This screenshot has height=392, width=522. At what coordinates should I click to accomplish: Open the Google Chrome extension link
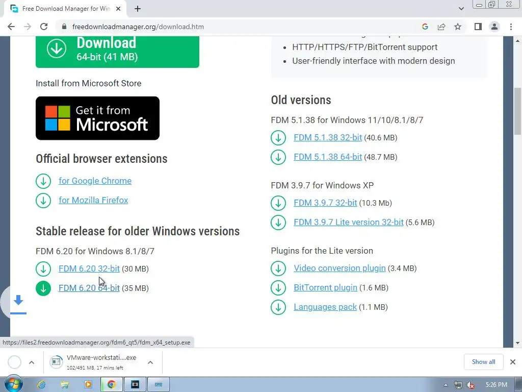[x=95, y=181]
